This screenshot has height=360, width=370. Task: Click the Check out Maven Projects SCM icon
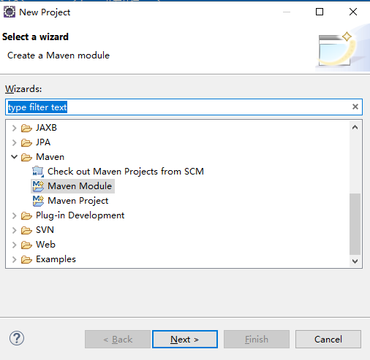[38, 172]
